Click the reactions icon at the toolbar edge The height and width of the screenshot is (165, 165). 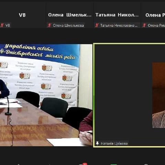146,165
